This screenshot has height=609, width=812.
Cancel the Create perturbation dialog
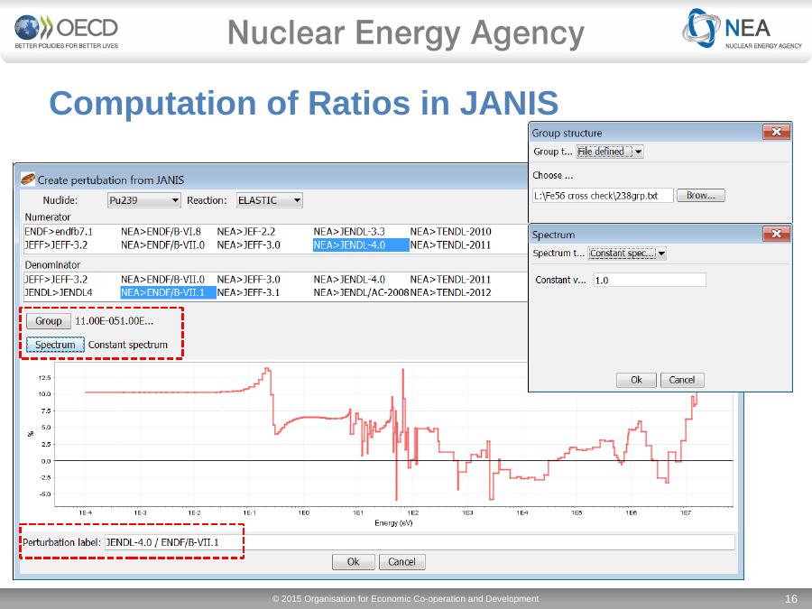(401, 562)
